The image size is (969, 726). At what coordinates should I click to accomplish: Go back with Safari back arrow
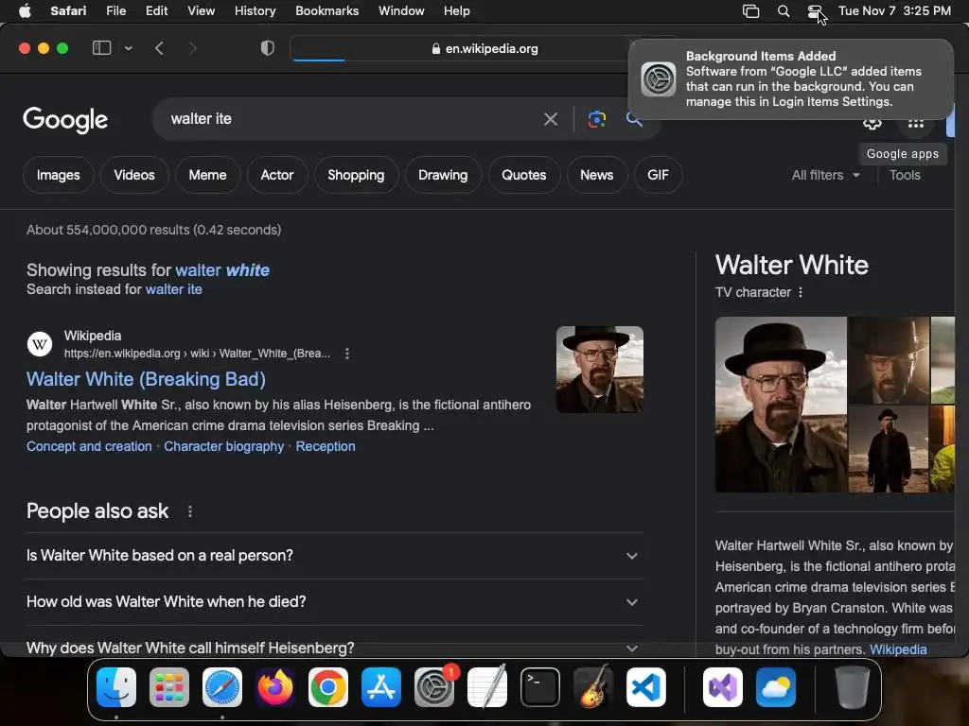pos(159,48)
